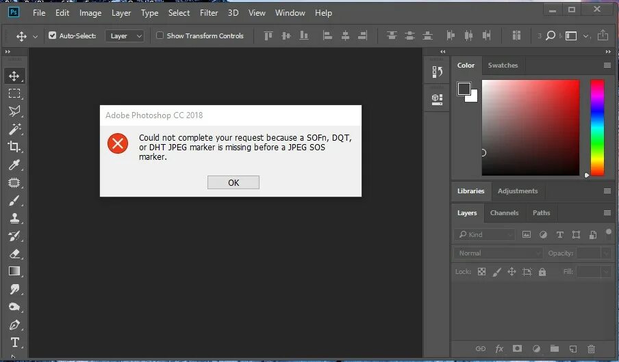Screen dimensions: 619x362
Task: Open the Auto-Select Layer dropdown
Action: tap(125, 36)
